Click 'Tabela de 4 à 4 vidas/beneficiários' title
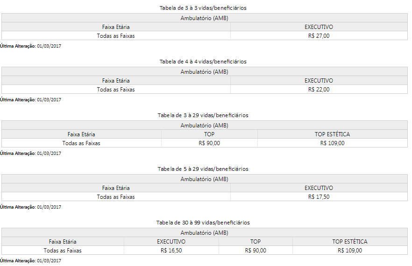The image size is (412, 266). pos(203,62)
